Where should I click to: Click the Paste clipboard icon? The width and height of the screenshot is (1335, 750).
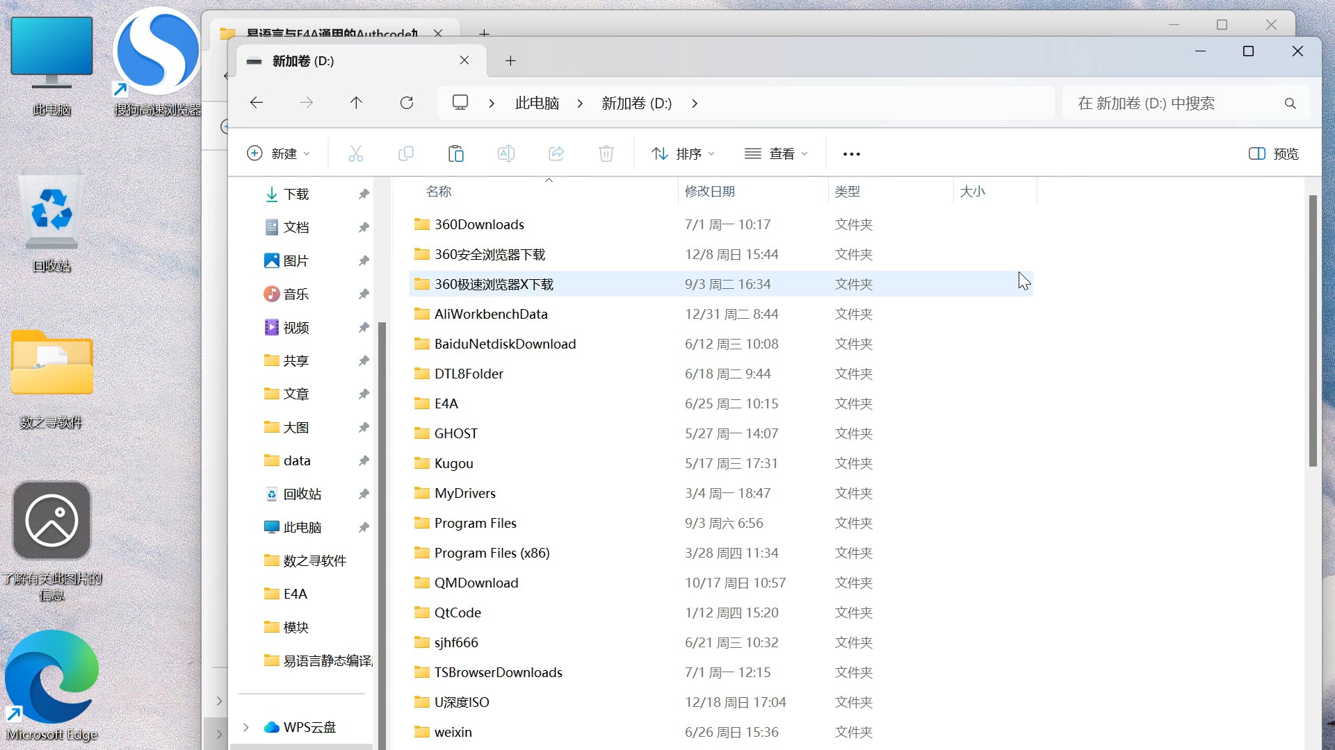coord(456,153)
